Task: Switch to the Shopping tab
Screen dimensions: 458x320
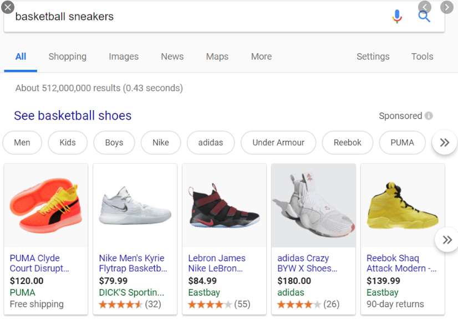Action: click(68, 56)
